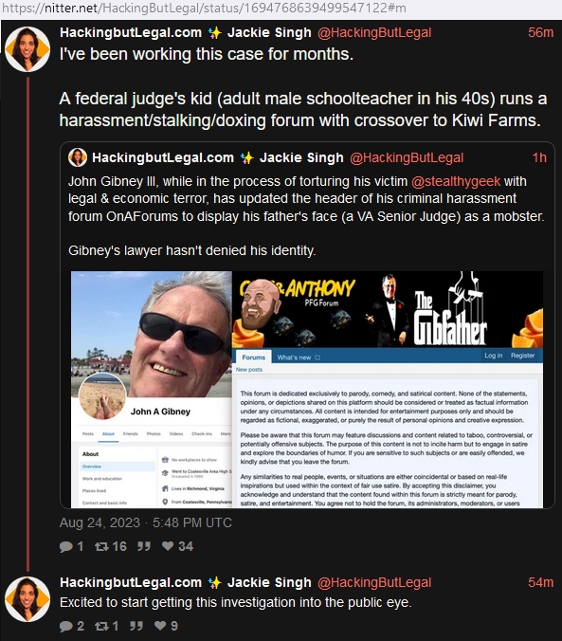Click the 1h timestamp on quoted tweet
562x641 pixels.
pos(539,157)
